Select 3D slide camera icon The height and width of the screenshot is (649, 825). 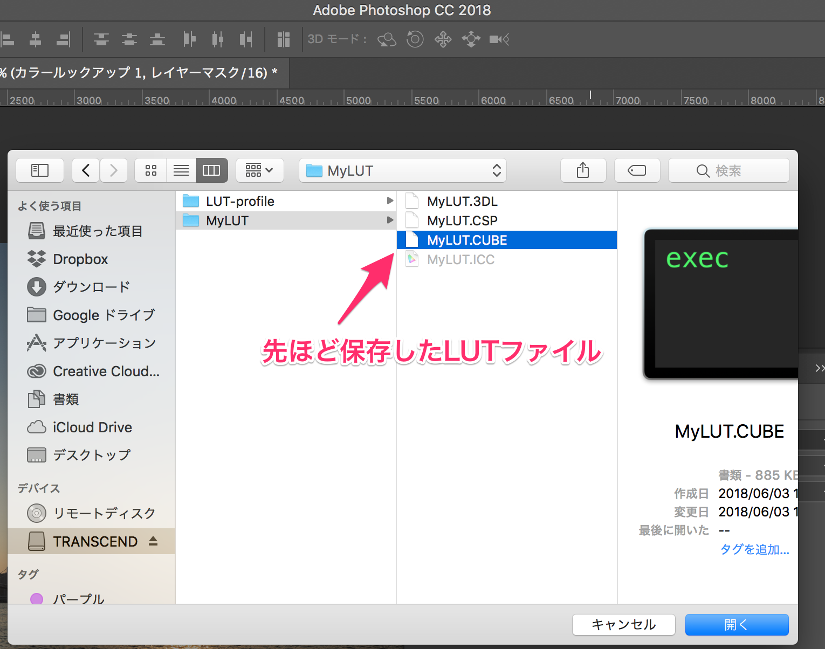(x=471, y=39)
